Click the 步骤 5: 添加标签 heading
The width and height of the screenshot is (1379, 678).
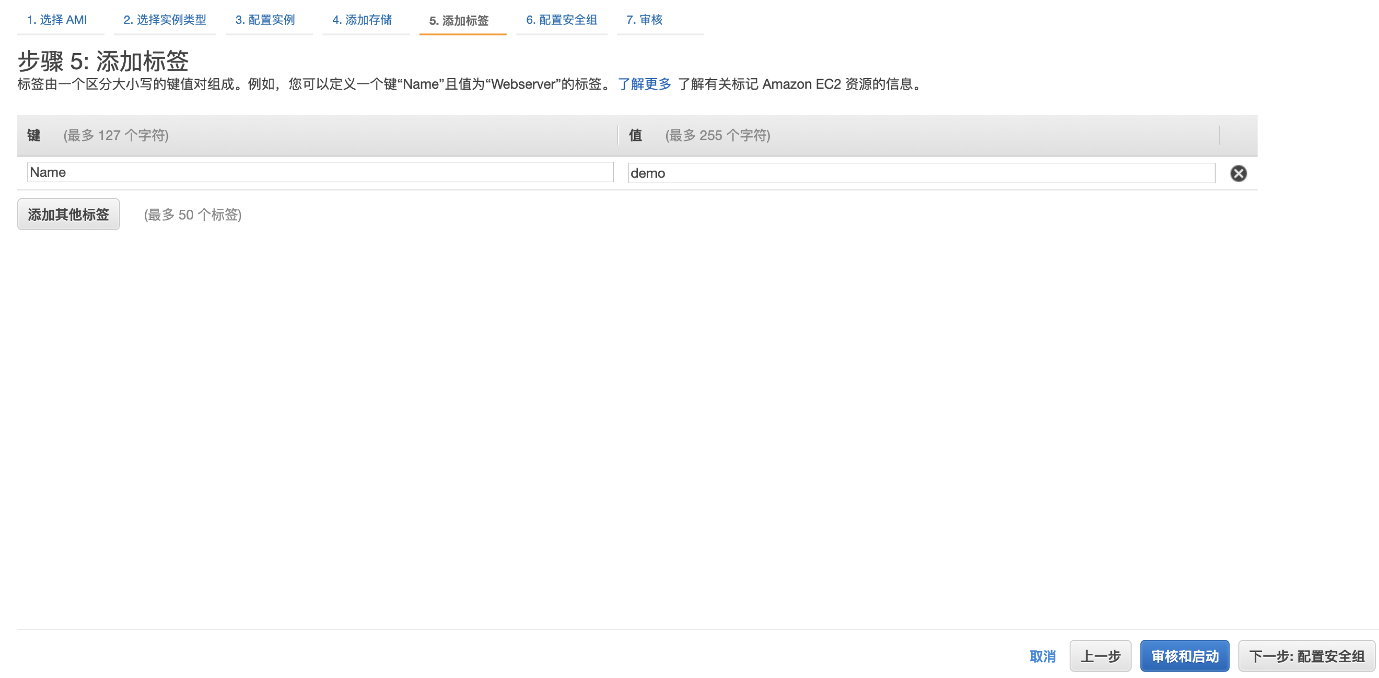point(103,61)
